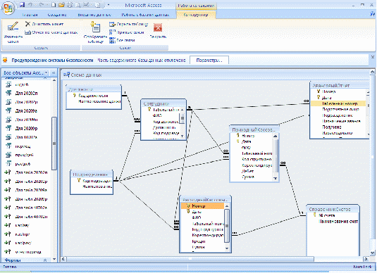Select the Конструктор ribbon tab

[196, 15]
